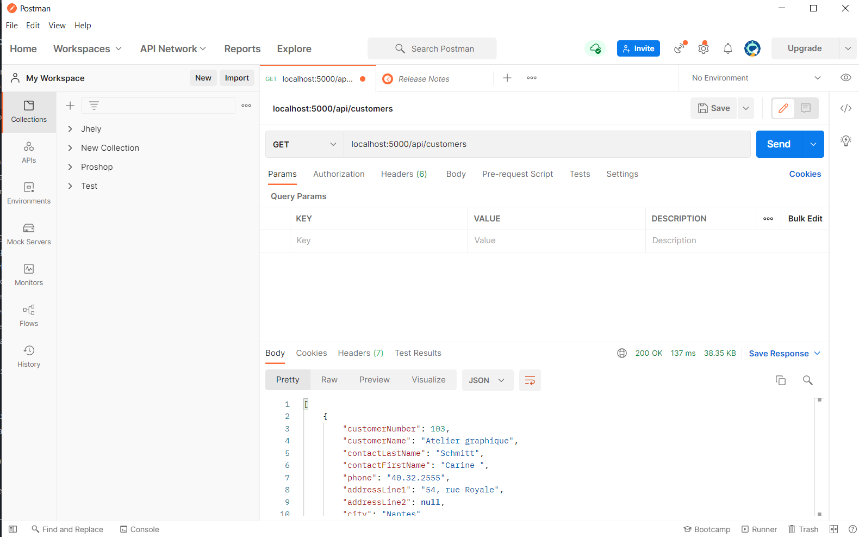Open the user avatar menu

click(x=752, y=48)
